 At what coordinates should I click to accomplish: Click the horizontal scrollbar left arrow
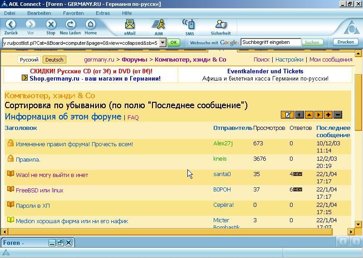tap(4, 231)
